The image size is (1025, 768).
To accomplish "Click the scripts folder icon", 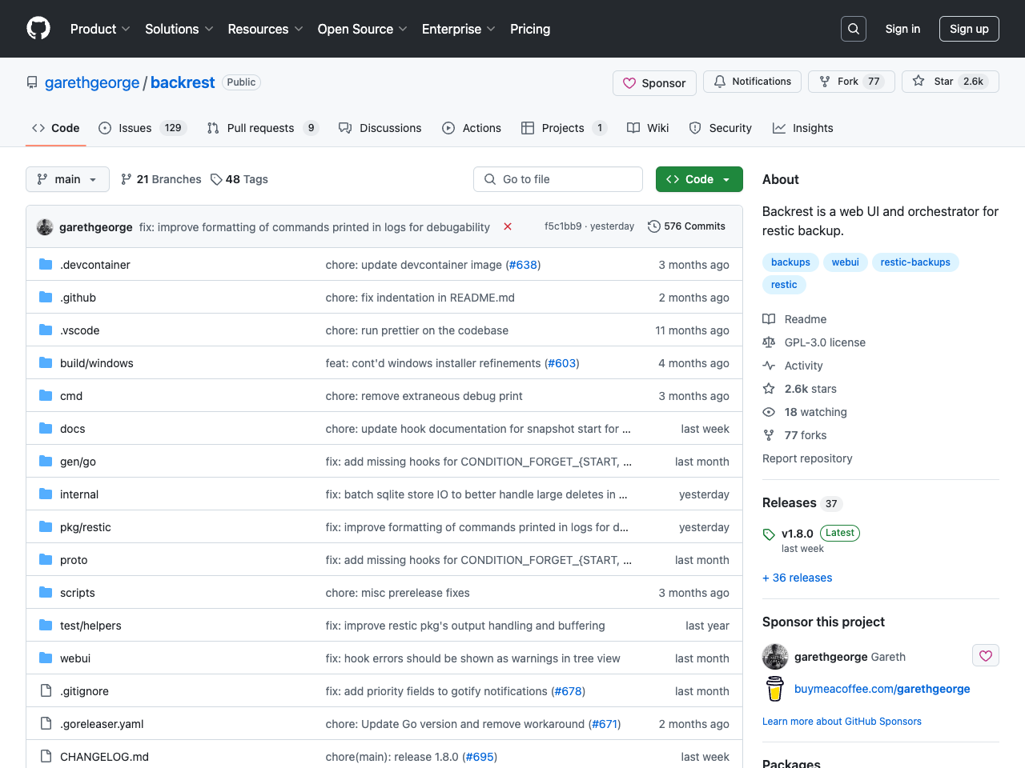I will (x=46, y=592).
